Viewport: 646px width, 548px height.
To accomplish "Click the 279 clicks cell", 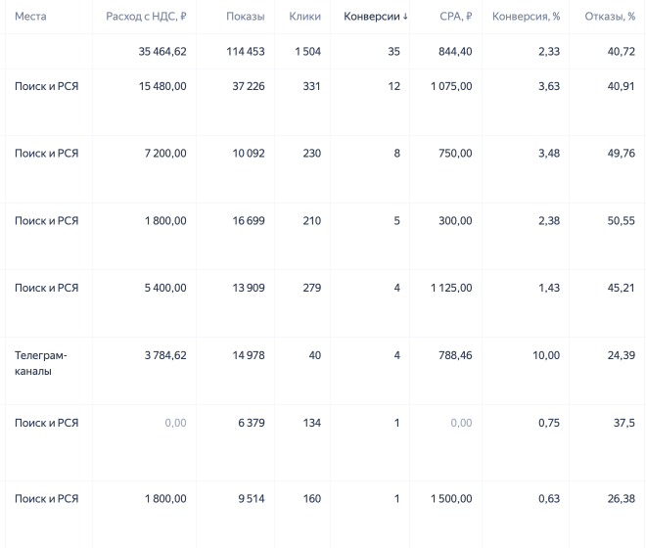I will (x=312, y=288).
